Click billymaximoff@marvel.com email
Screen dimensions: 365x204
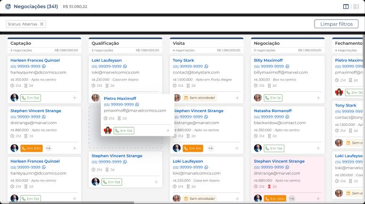tap(281, 73)
